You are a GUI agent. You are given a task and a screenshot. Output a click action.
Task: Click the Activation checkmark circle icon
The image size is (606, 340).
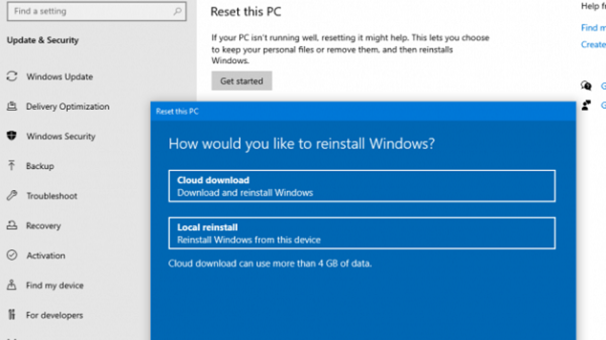11,255
